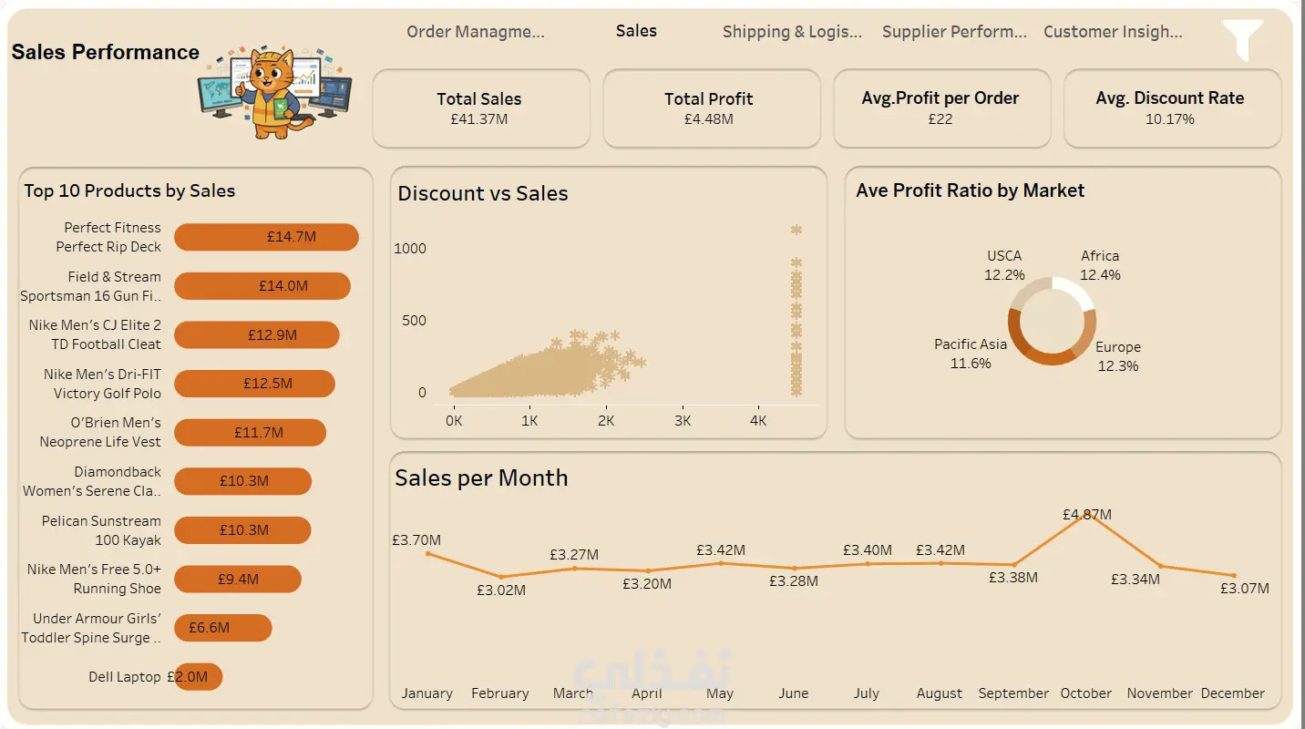Switch to the Sales tab

pyautogui.click(x=636, y=31)
